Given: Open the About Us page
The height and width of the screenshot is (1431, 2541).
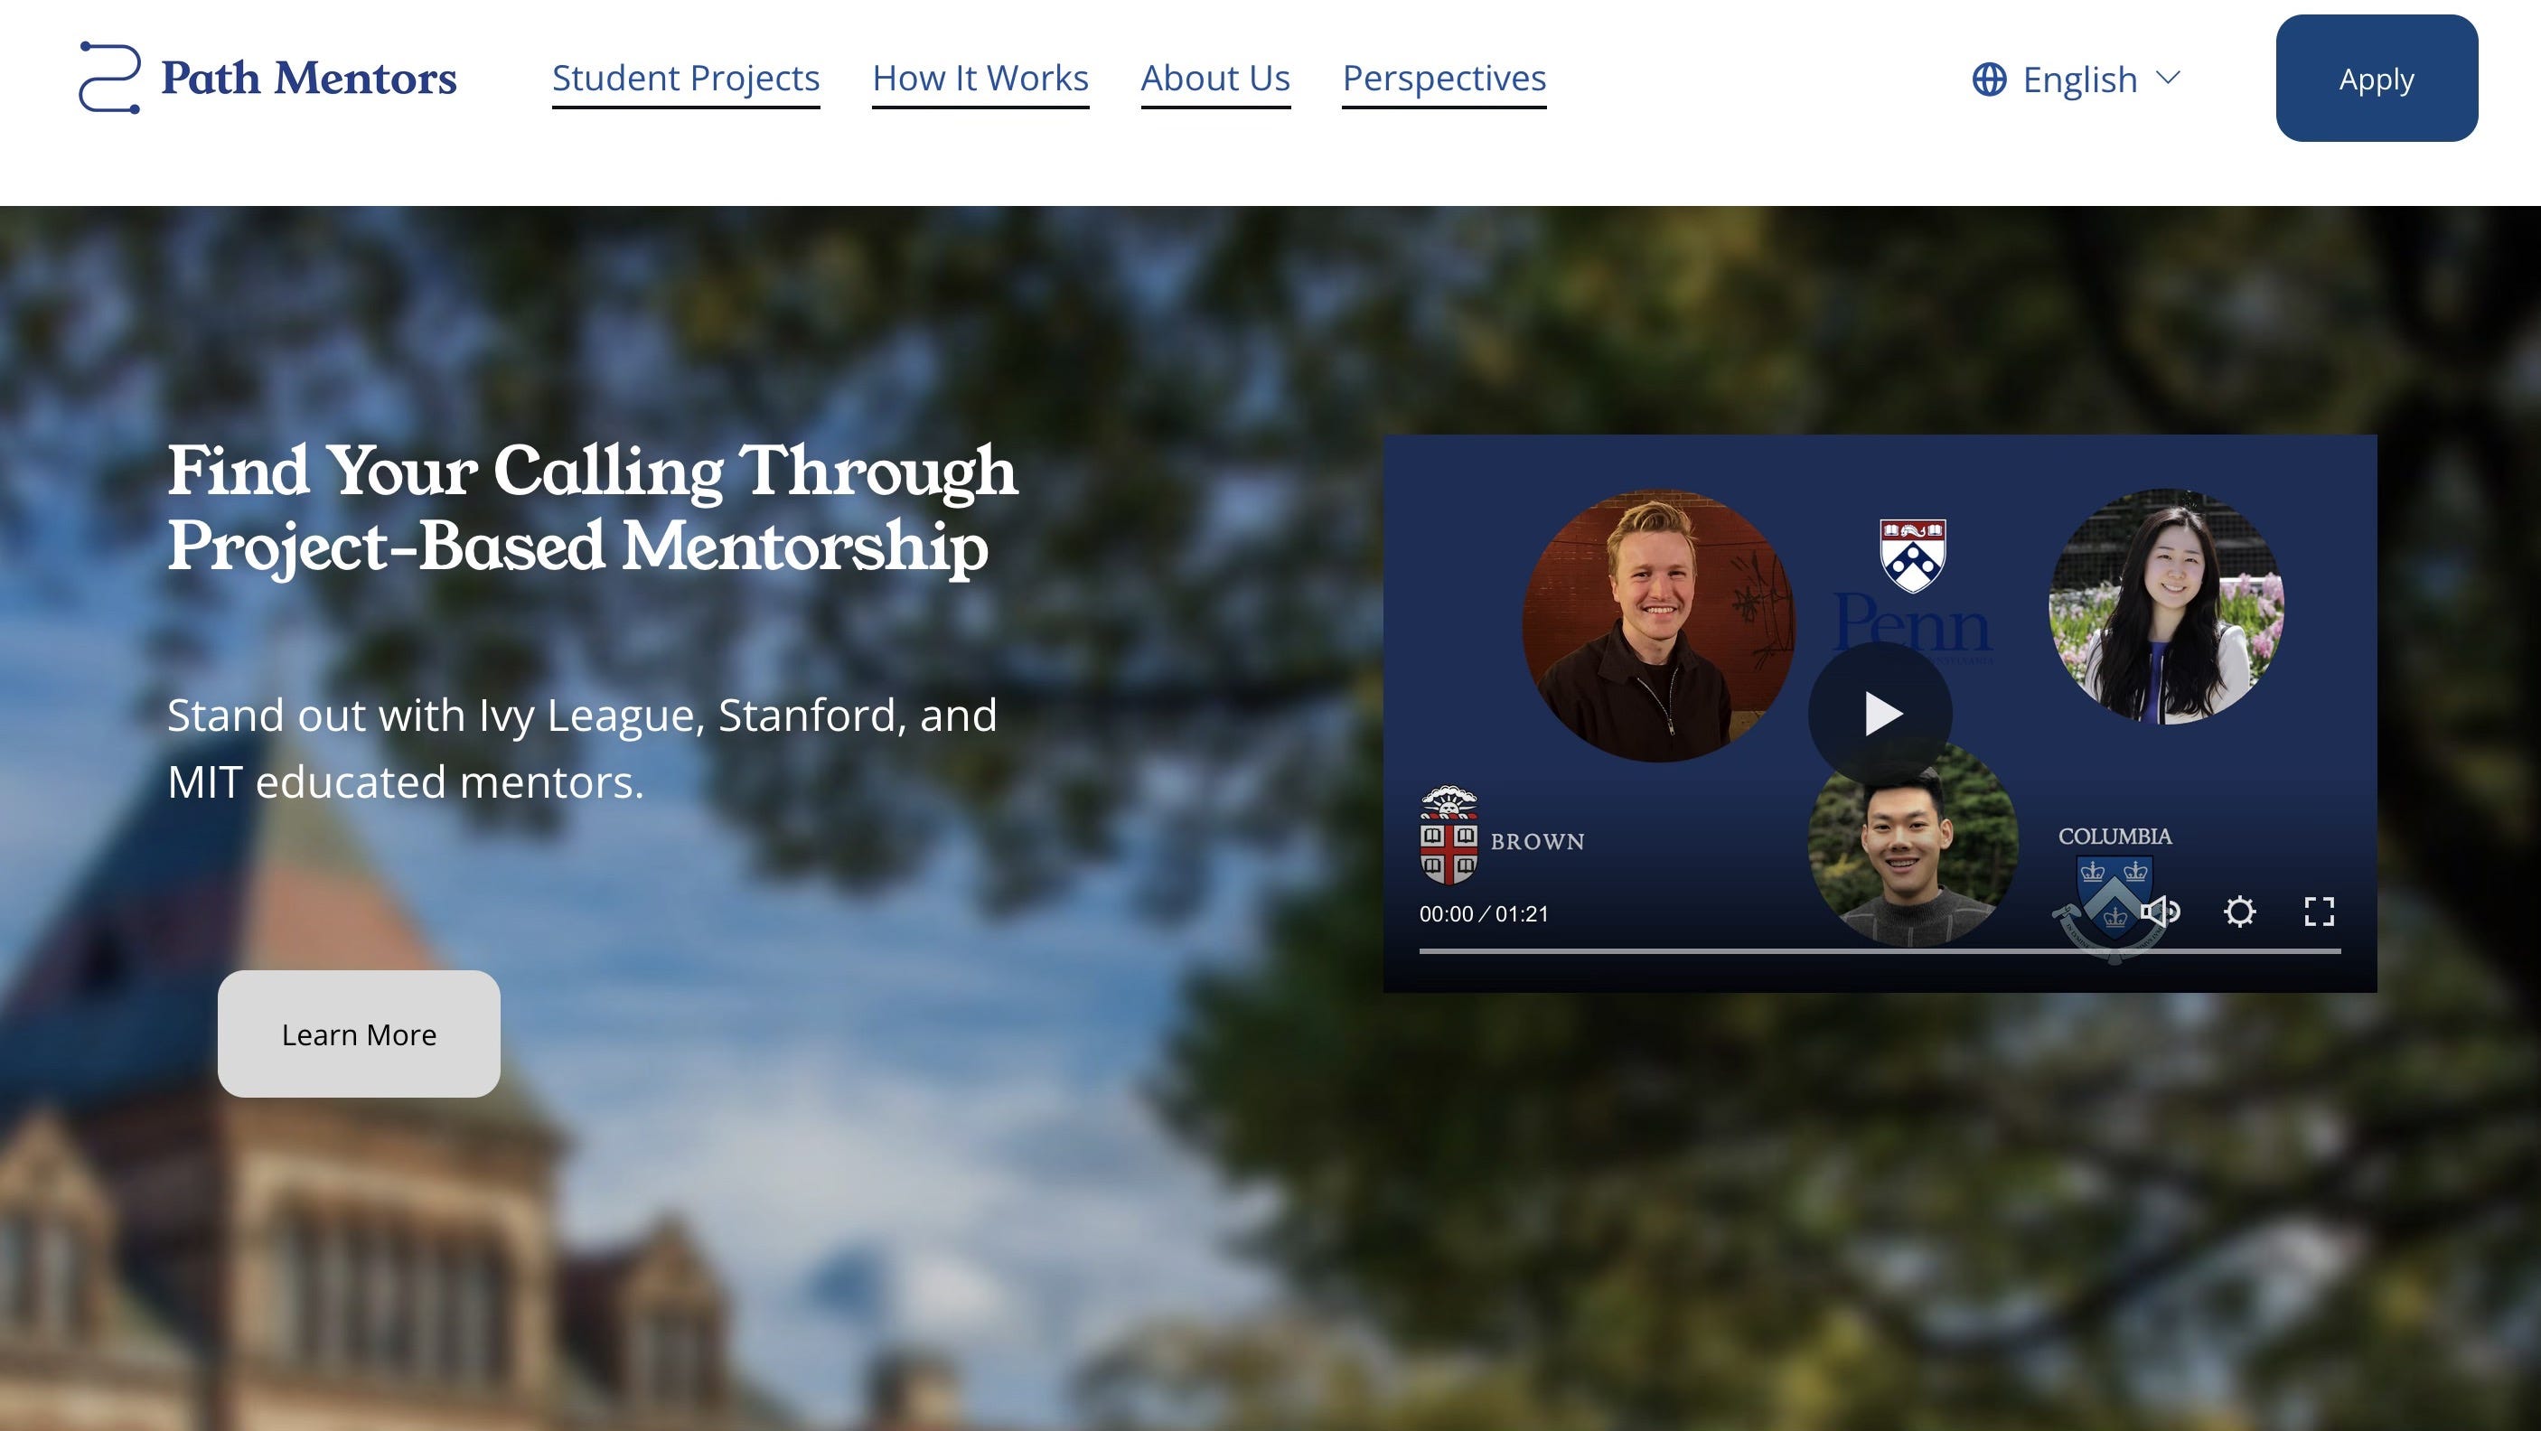Looking at the screenshot, I should click(1215, 78).
